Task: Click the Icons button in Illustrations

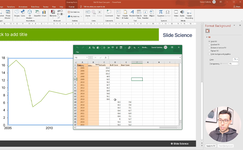Action: pyautogui.click(x=23, y=14)
